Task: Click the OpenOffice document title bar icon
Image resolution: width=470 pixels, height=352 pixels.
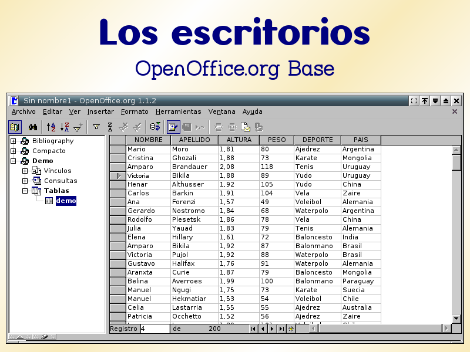Action: pos(14,101)
